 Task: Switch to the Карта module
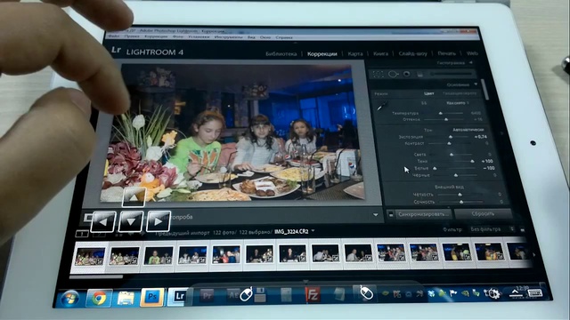click(x=355, y=53)
